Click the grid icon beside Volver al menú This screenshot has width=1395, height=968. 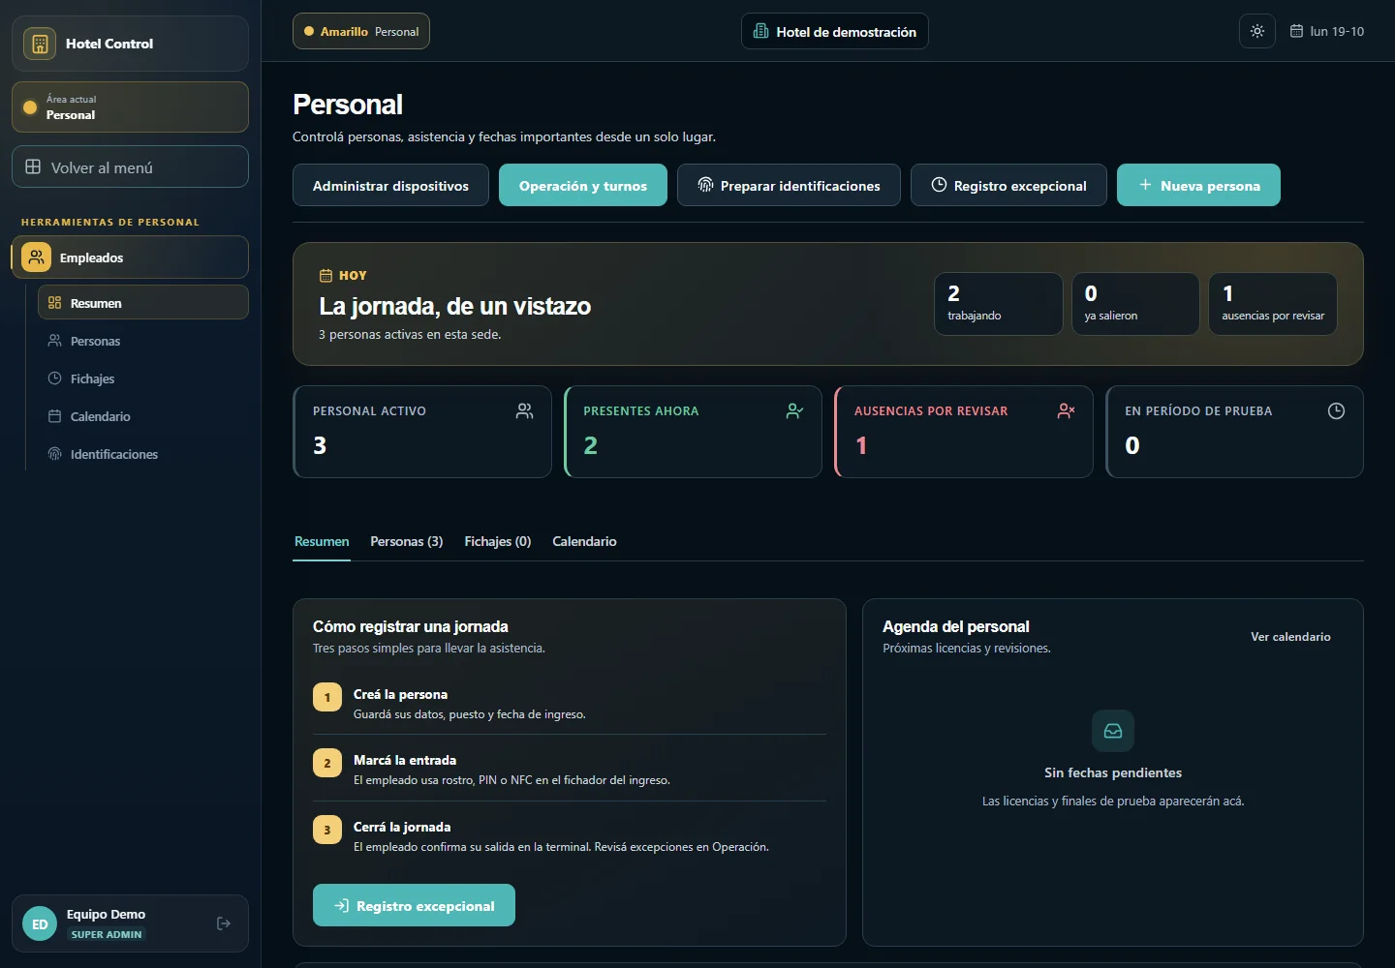pos(33,166)
